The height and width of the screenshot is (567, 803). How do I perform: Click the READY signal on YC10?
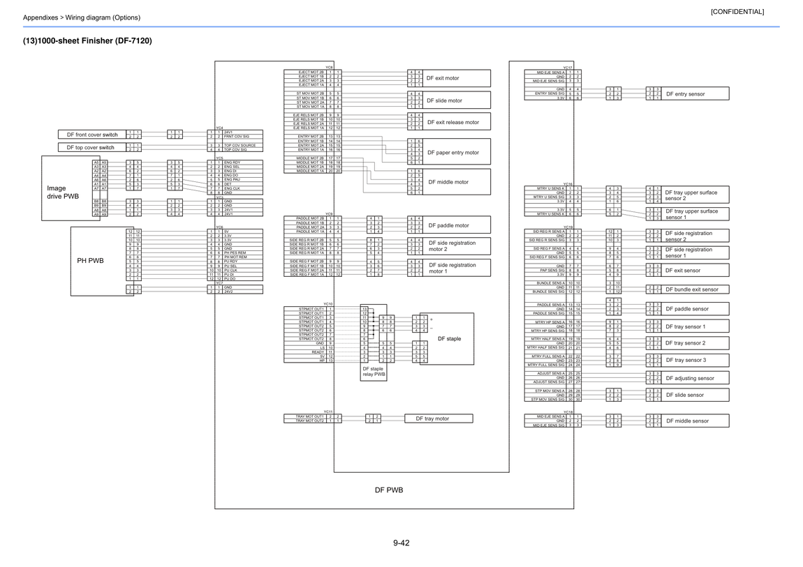coord(318,352)
